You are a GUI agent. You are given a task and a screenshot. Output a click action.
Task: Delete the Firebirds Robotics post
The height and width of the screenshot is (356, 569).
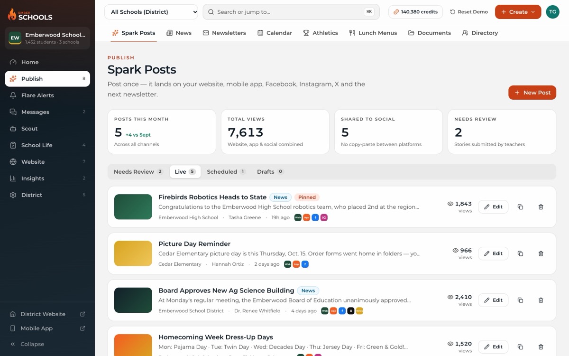pyautogui.click(x=541, y=207)
